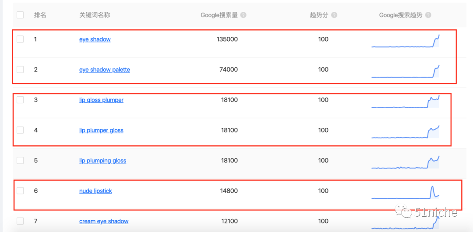Open the nude lipstick keyword link
The height and width of the screenshot is (232, 473).
[x=95, y=191]
